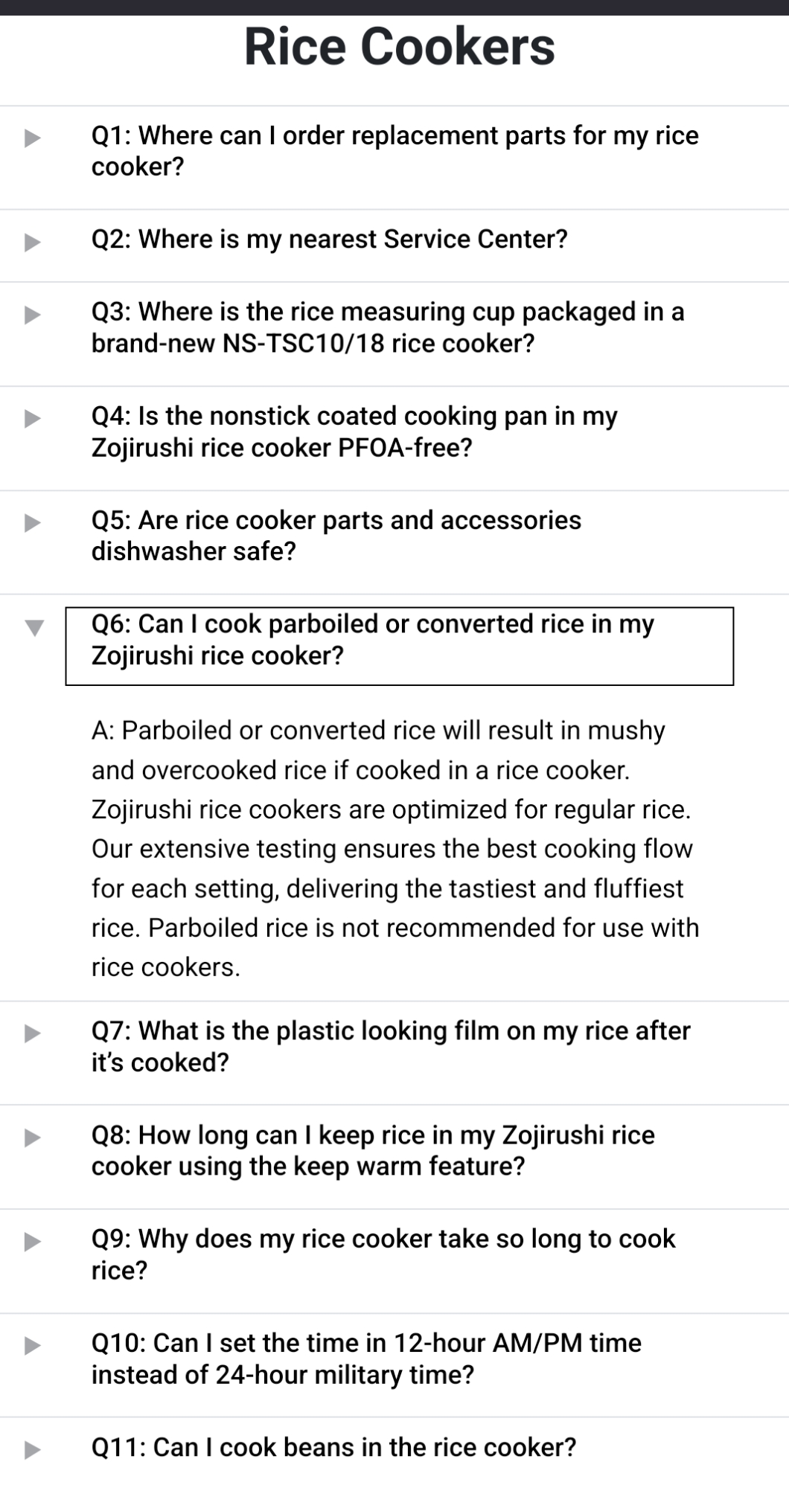The image size is (789, 1488).
Task: Expand arrow for Q10 12-hour time
Action: 32,1345
